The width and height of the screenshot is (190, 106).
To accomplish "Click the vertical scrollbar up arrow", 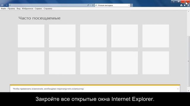I will 189,11.
